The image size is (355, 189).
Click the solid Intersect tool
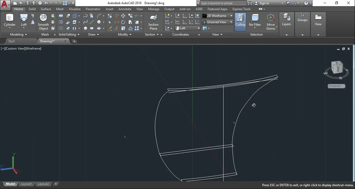[x=61, y=28]
